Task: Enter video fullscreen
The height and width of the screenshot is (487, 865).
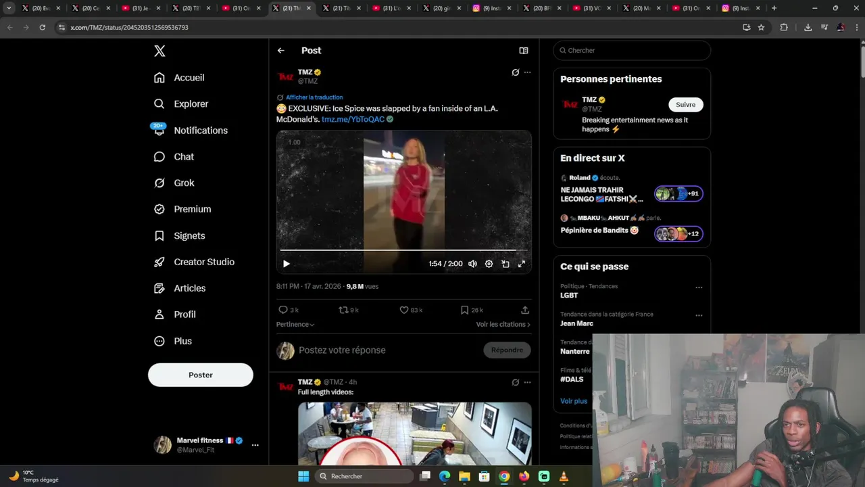Action: [x=522, y=264]
